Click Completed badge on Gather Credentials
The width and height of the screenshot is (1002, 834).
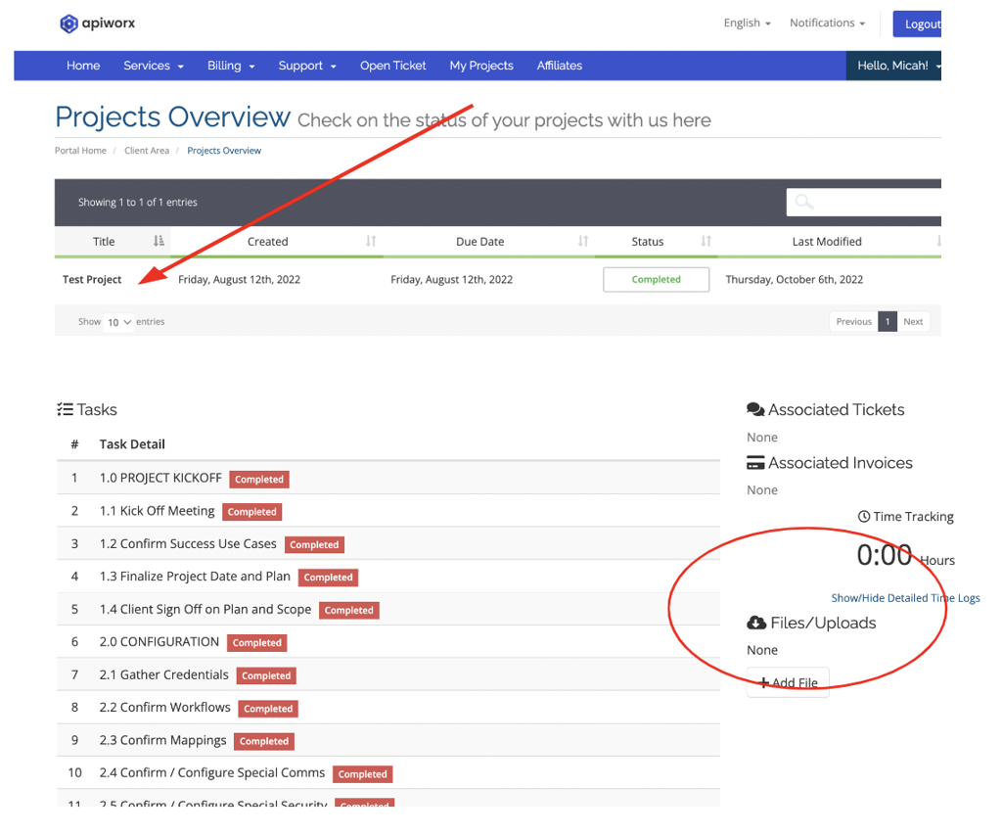(x=266, y=675)
